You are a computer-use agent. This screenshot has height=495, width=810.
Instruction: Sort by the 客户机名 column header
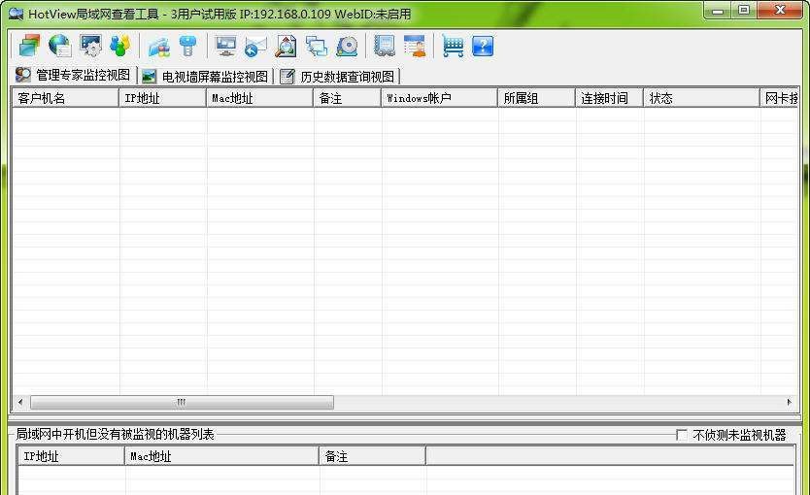click(65, 98)
